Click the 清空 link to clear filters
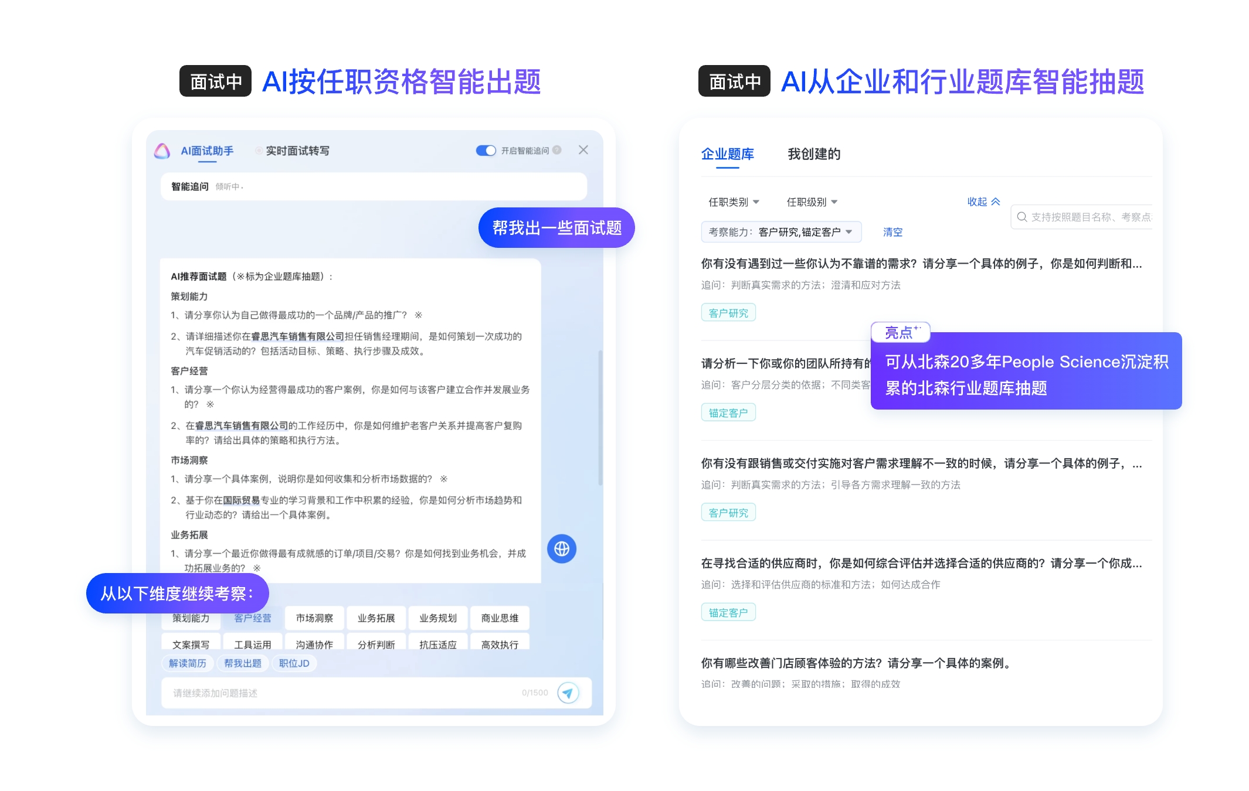The height and width of the screenshot is (791, 1249). click(x=892, y=232)
